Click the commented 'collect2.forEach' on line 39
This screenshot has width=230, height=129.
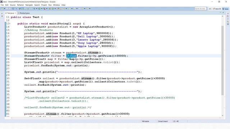[x=38, y=107]
